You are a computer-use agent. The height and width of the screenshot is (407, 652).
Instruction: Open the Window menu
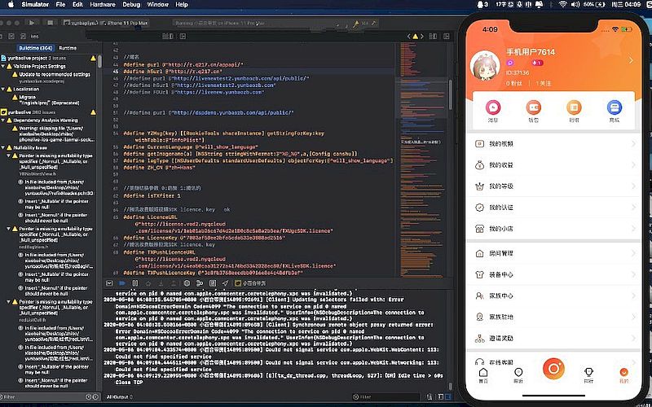[x=158, y=5]
